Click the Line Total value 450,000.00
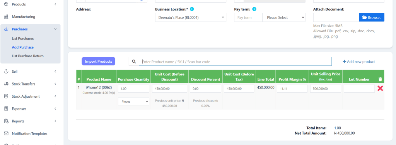396x145 pixels. (265, 87)
